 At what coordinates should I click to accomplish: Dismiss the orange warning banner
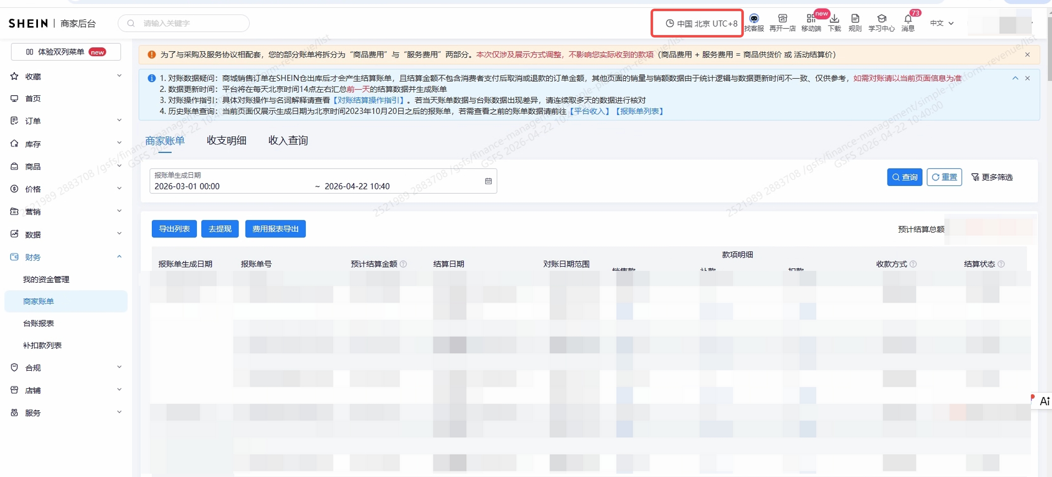(1027, 55)
